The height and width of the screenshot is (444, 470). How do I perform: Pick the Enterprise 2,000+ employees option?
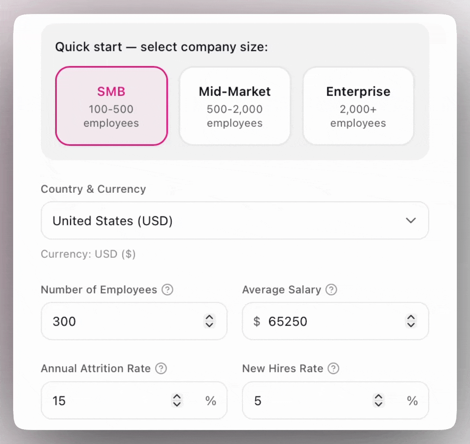[x=358, y=106]
